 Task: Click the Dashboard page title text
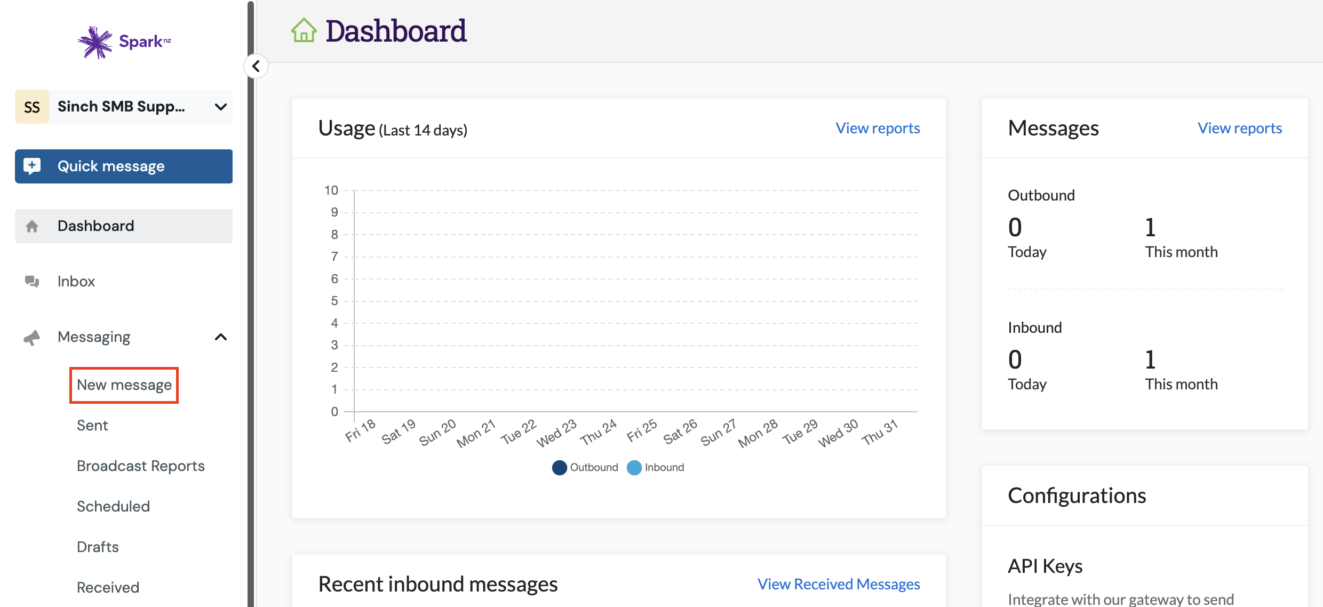pos(396,31)
